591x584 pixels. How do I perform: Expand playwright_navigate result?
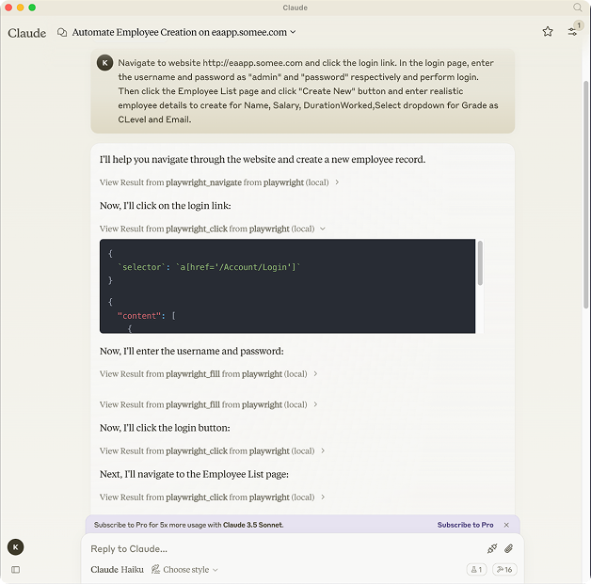[x=219, y=182]
